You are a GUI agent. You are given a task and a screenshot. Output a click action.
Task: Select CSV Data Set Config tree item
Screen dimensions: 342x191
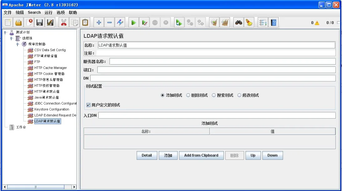50,50
